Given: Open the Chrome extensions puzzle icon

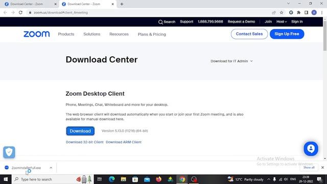Looking at the screenshot, I should coord(298,12).
